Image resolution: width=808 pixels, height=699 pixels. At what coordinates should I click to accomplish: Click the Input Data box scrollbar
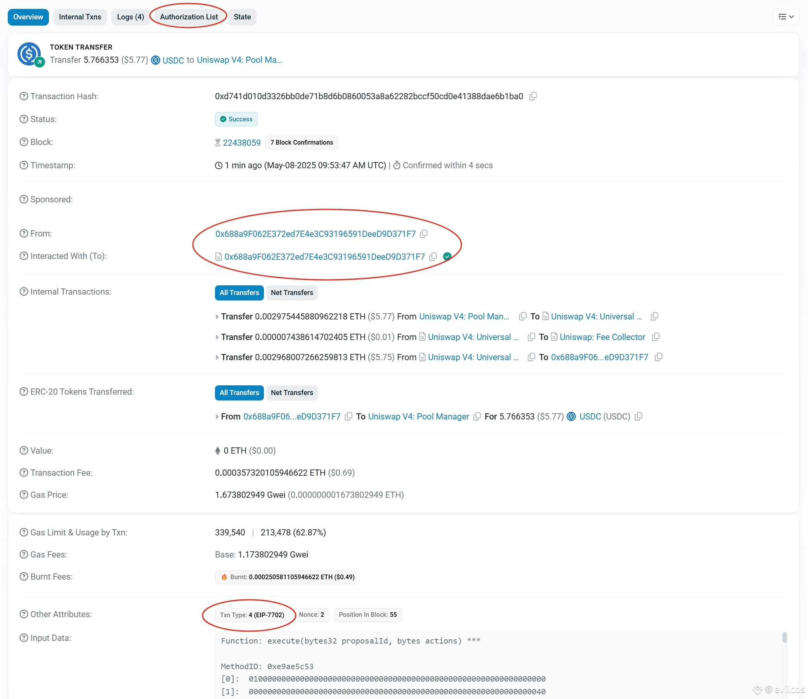pyautogui.click(x=785, y=637)
